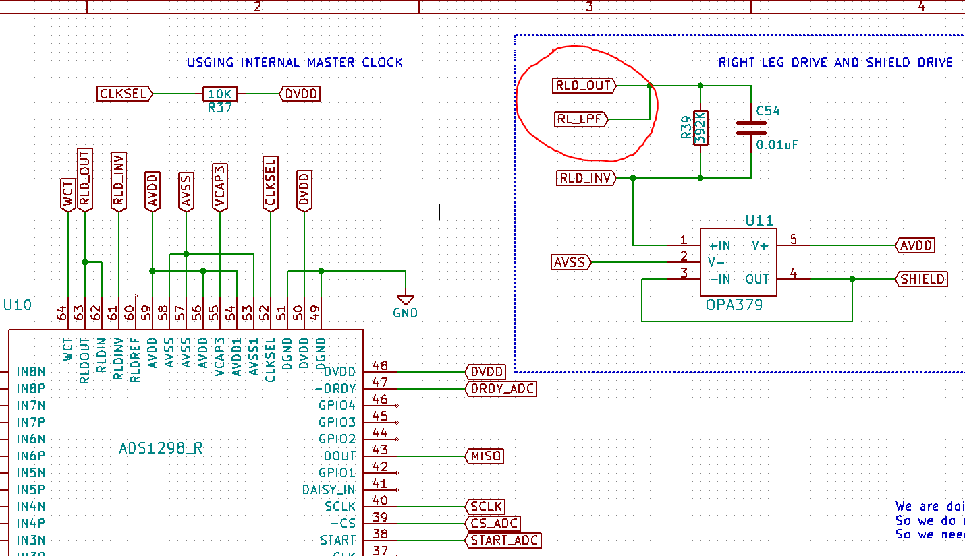Click the START_ADC label on pin 38
Image resolution: width=965 pixels, height=556 pixels.
click(503, 540)
